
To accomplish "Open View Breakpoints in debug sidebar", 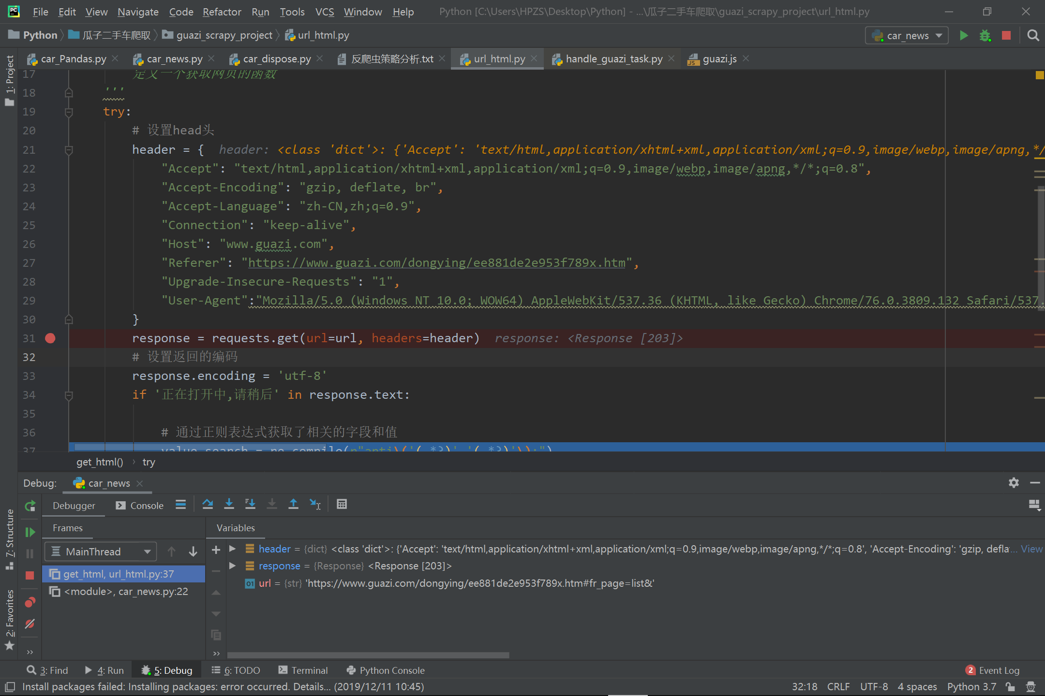I will click(x=30, y=602).
